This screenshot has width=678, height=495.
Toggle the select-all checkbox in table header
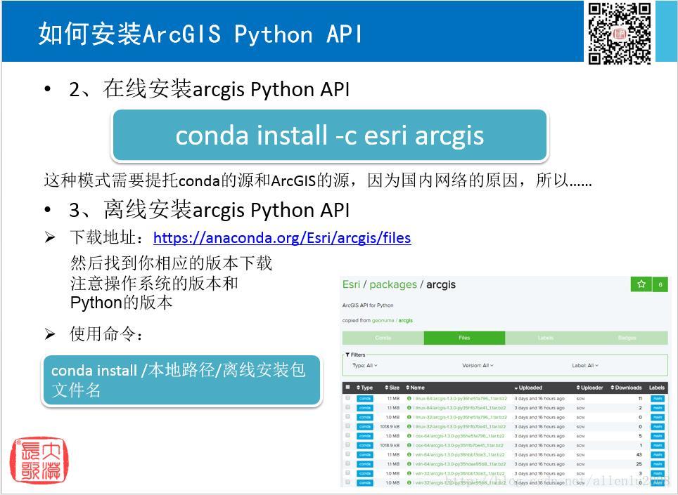pyautogui.click(x=347, y=387)
